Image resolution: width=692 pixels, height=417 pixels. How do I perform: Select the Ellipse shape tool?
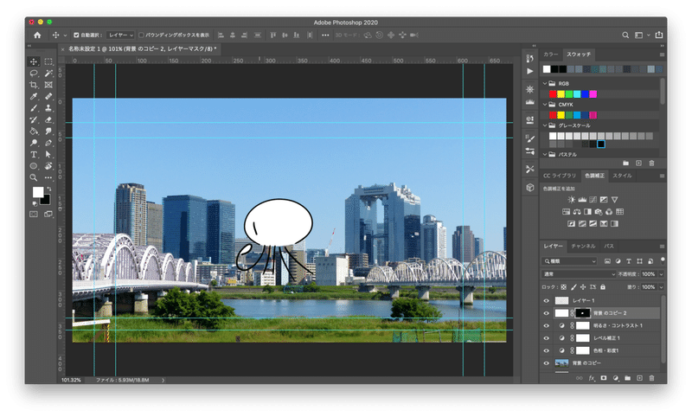[x=34, y=166]
